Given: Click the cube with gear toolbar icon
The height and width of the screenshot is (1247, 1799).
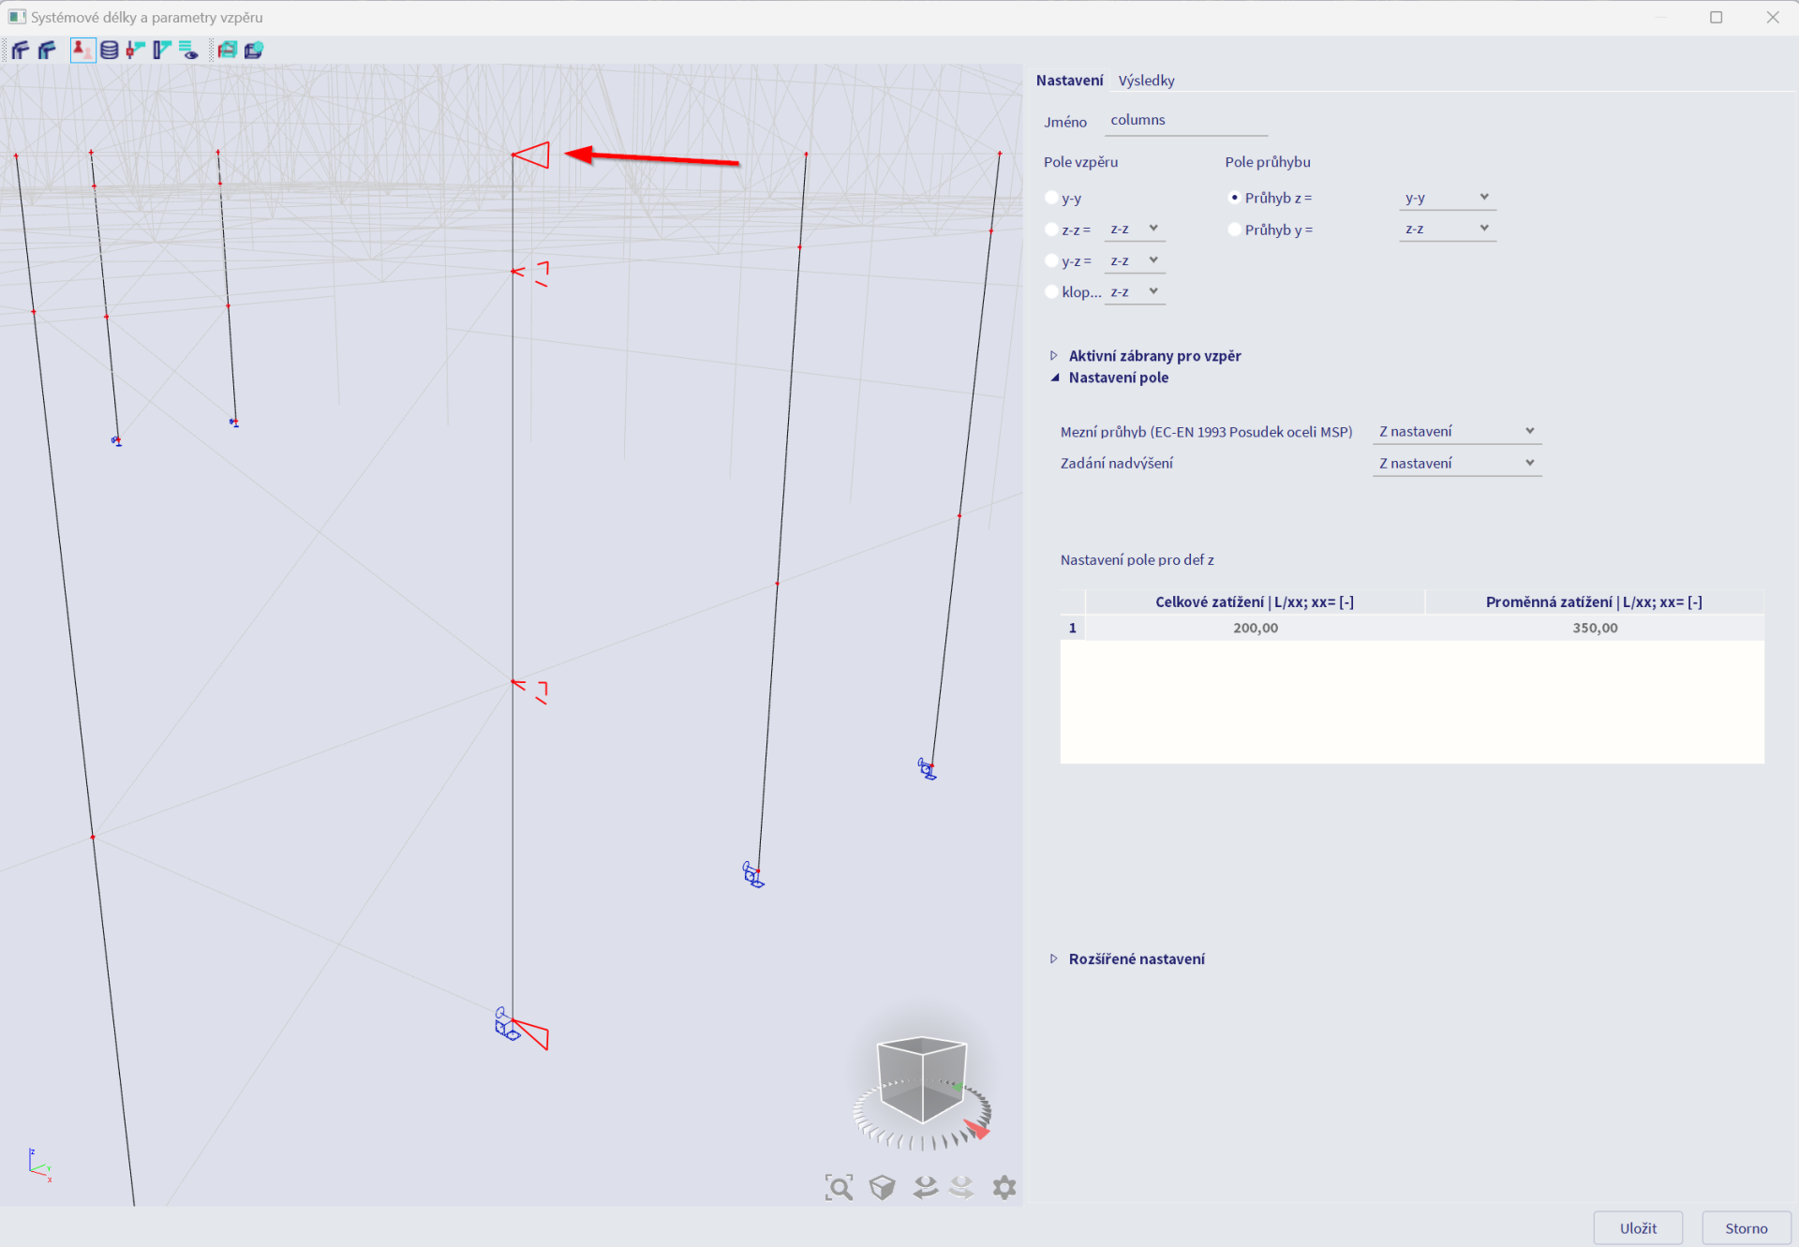Looking at the screenshot, I should [253, 50].
